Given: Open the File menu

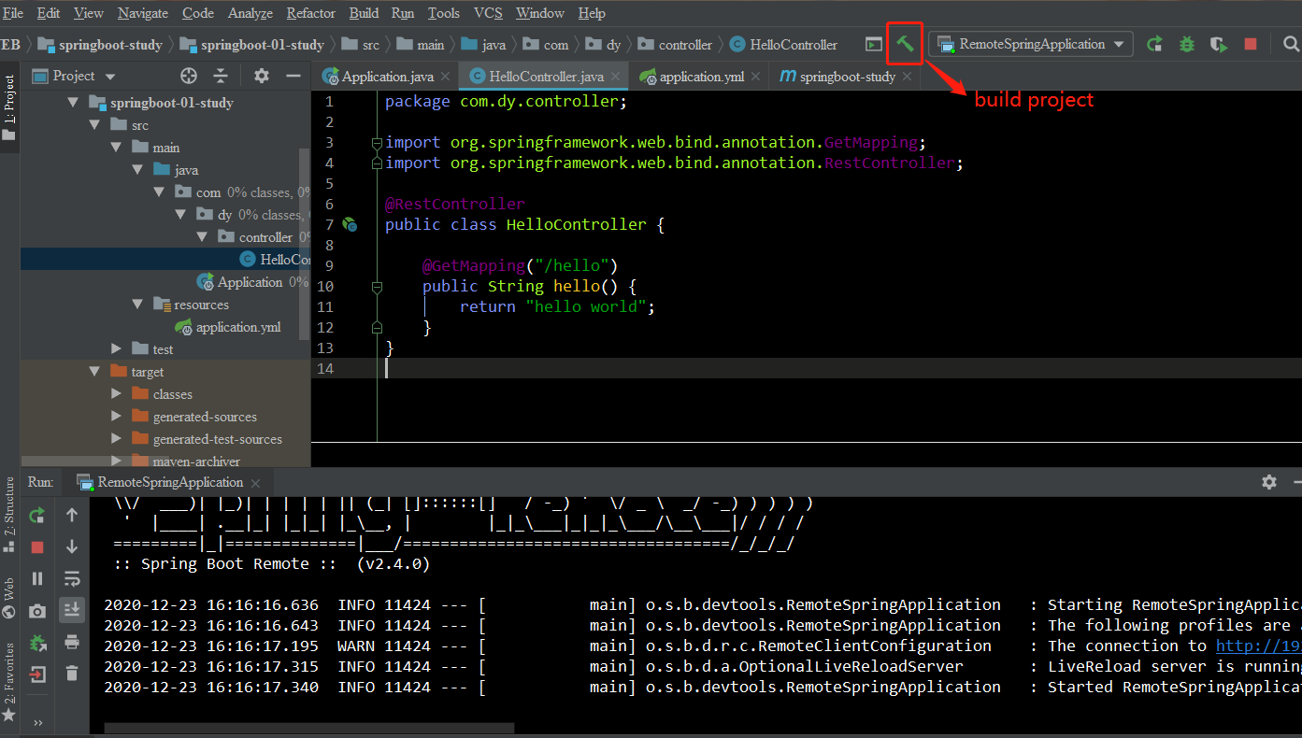Looking at the screenshot, I should pyautogui.click(x=13, y=13).
